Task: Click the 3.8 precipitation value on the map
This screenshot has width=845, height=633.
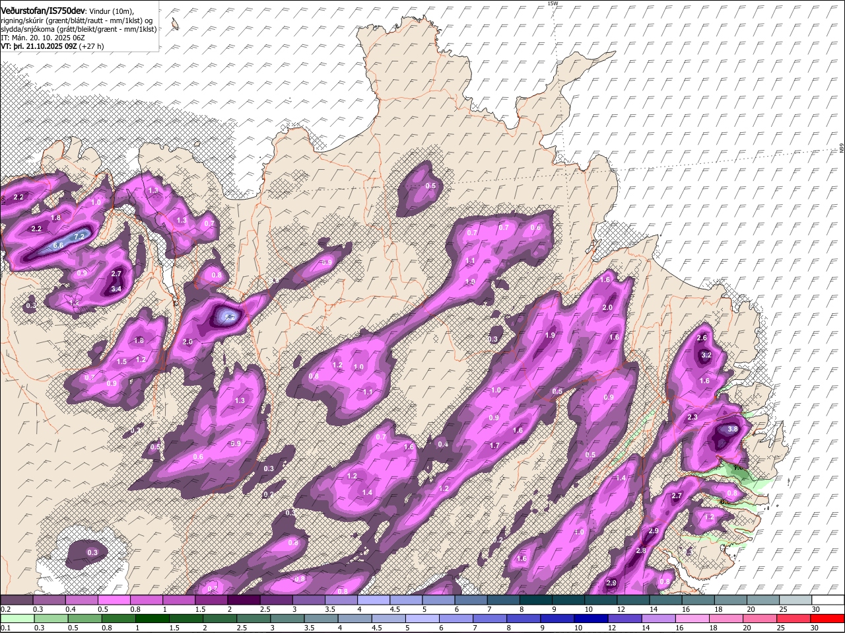Action: [732, 429]
